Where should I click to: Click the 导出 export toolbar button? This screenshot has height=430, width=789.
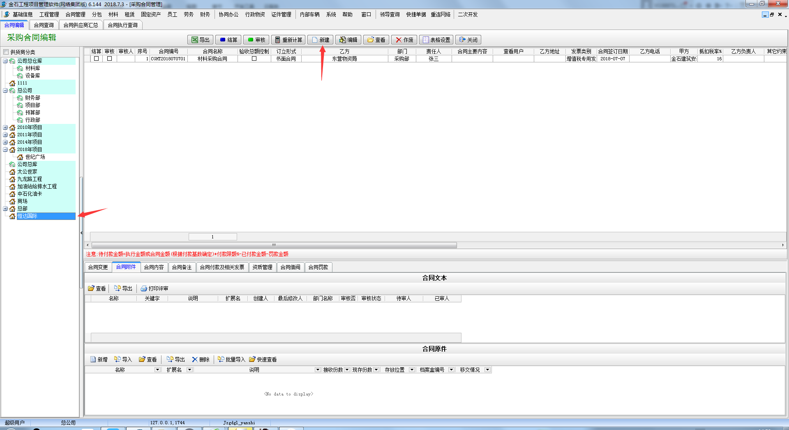point(200,40)
